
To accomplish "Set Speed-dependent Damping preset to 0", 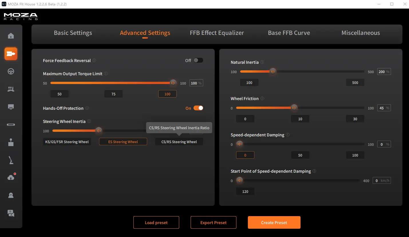I will coord(245,155).
